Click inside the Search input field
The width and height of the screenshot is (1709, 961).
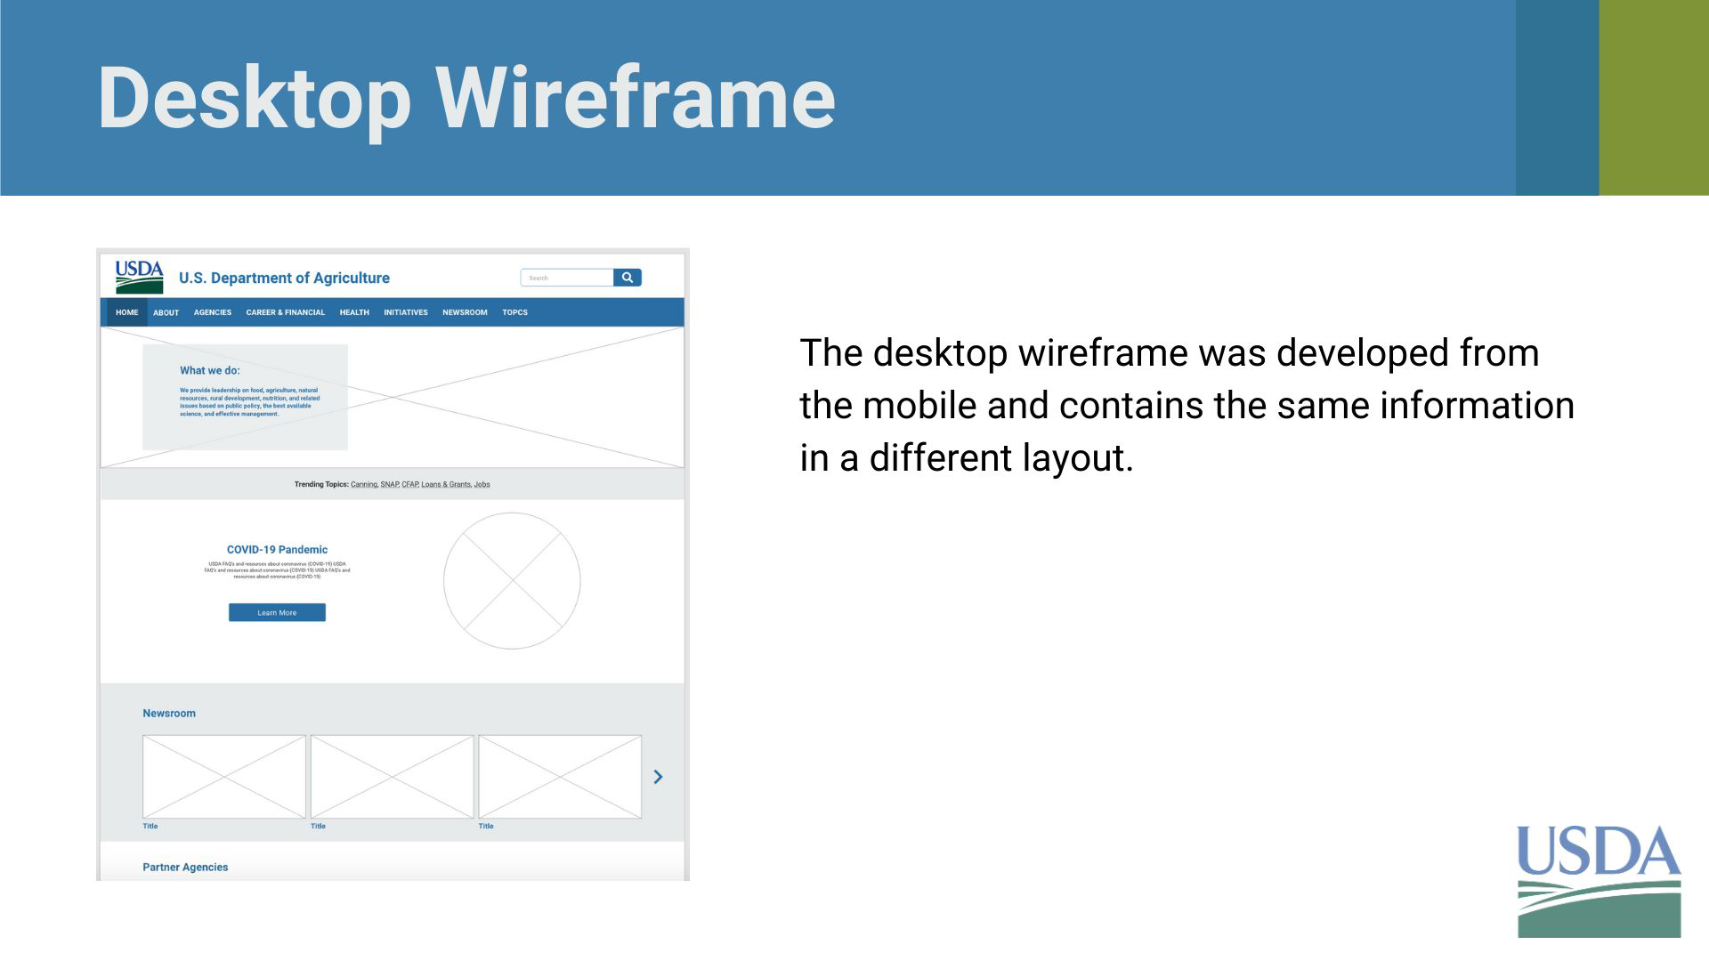(x=567, y=278)
